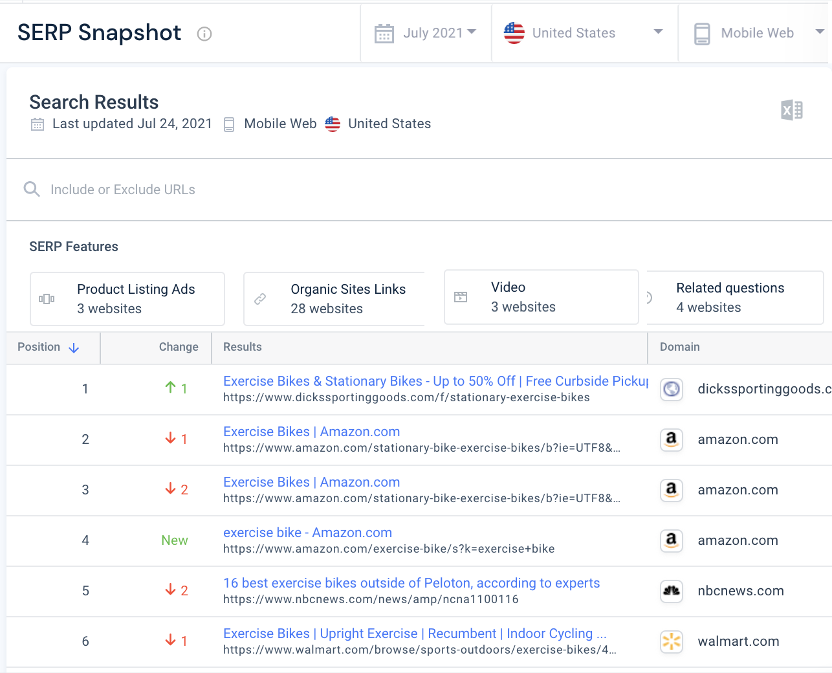Click the United States flag icon in header

click(514, 33)
